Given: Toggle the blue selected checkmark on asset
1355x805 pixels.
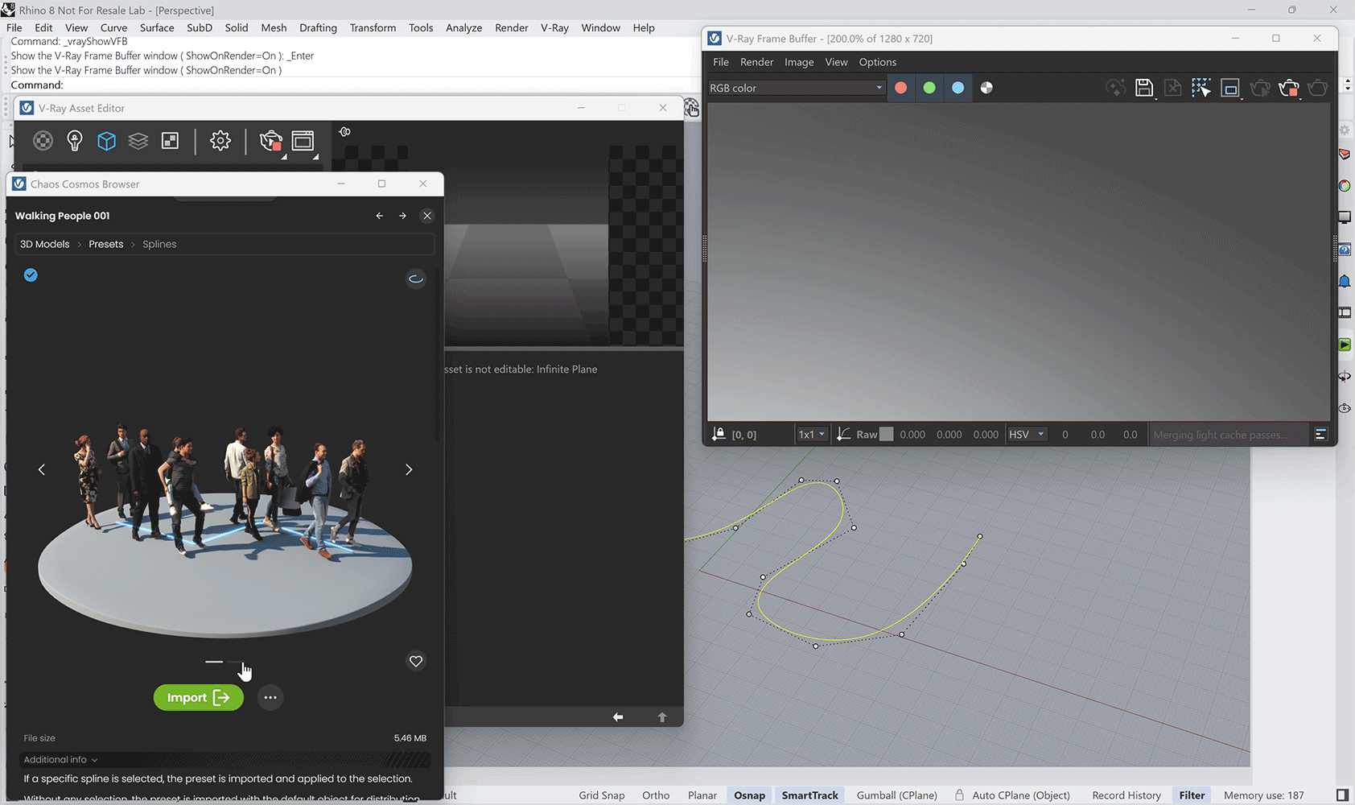Looking at the screenshot, I should (31, 275).
